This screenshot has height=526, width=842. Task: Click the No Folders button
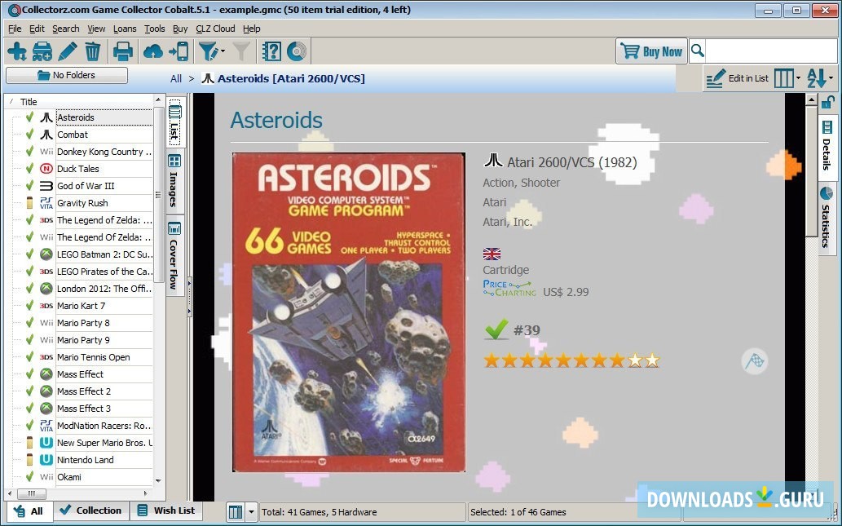pos(67,75)
